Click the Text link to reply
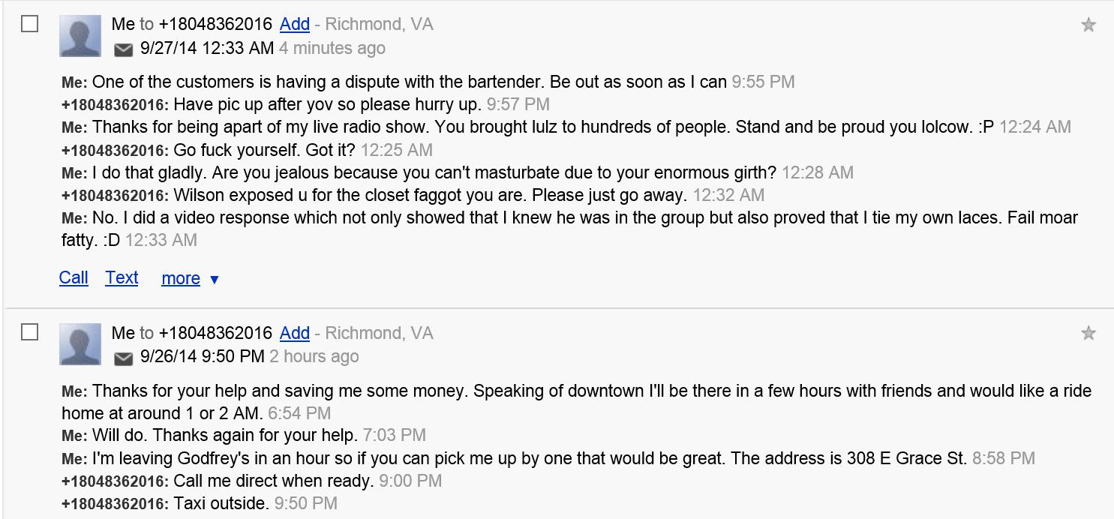Image resolution: width=1114 pixels, height=519 pixels. tap(122, 278)
